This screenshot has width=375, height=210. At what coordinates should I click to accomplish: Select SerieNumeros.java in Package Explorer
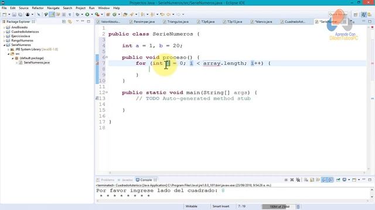36,62
